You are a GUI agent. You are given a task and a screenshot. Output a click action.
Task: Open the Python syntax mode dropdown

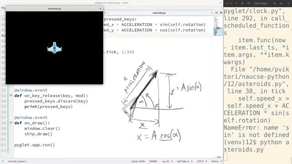click(216, 161)
